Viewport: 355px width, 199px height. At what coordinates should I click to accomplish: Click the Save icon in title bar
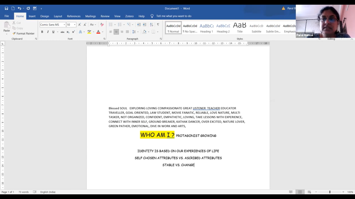(x=6, y=8)
